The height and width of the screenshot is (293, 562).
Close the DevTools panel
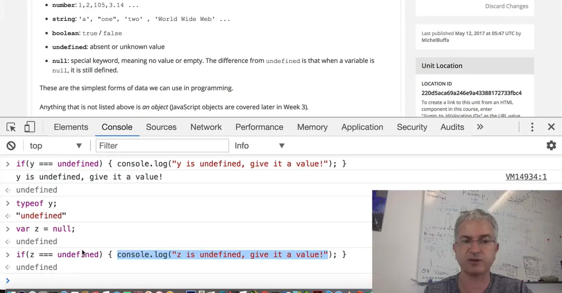coord(551,127)
